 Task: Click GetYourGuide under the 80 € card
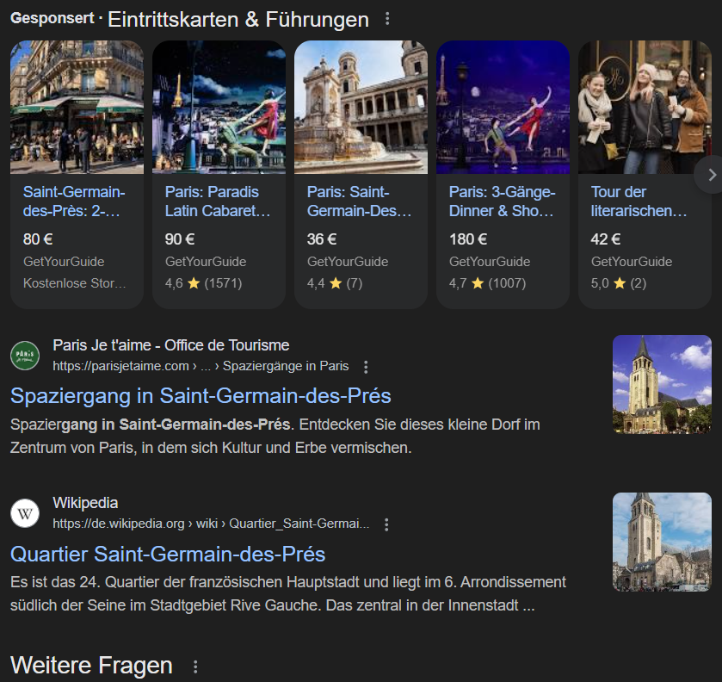(x=64, y=262)
